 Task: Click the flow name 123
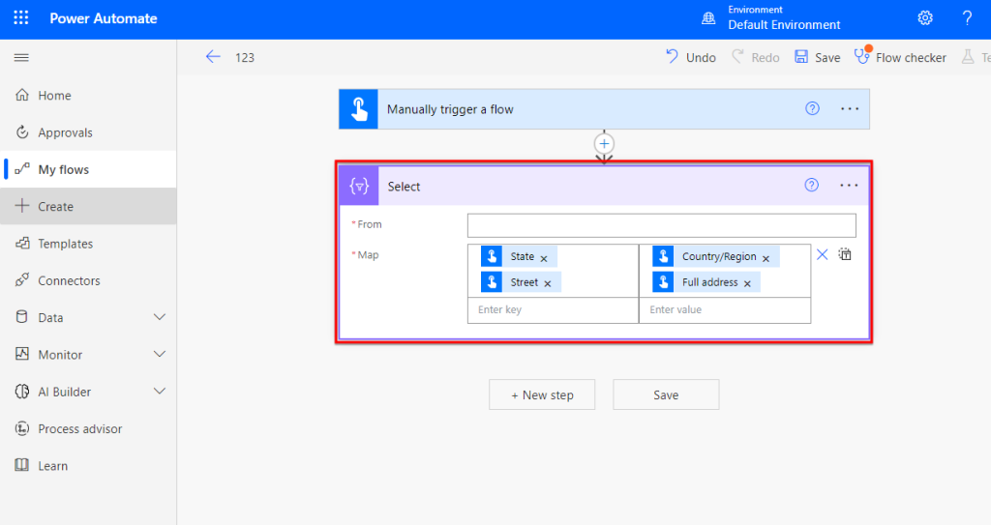point(245,57)
